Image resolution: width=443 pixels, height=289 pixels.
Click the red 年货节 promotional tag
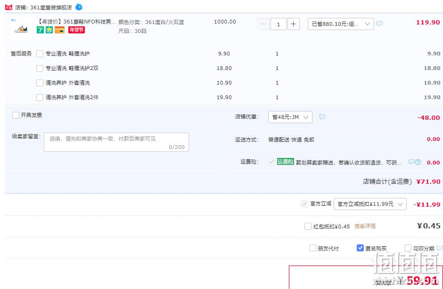coord(76,30)
